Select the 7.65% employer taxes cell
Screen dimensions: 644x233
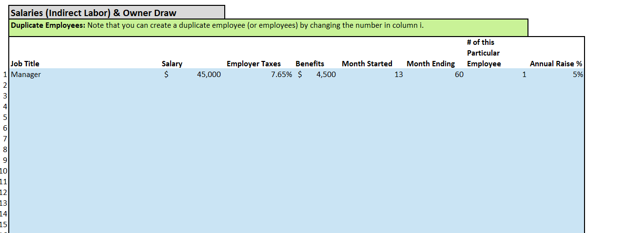click(282, 75)
